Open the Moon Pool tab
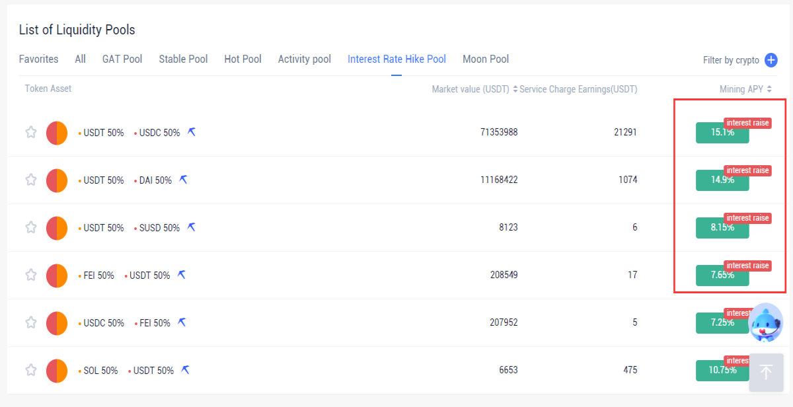Viewport: 793px width, 407px height. click(x=486, y=59)
